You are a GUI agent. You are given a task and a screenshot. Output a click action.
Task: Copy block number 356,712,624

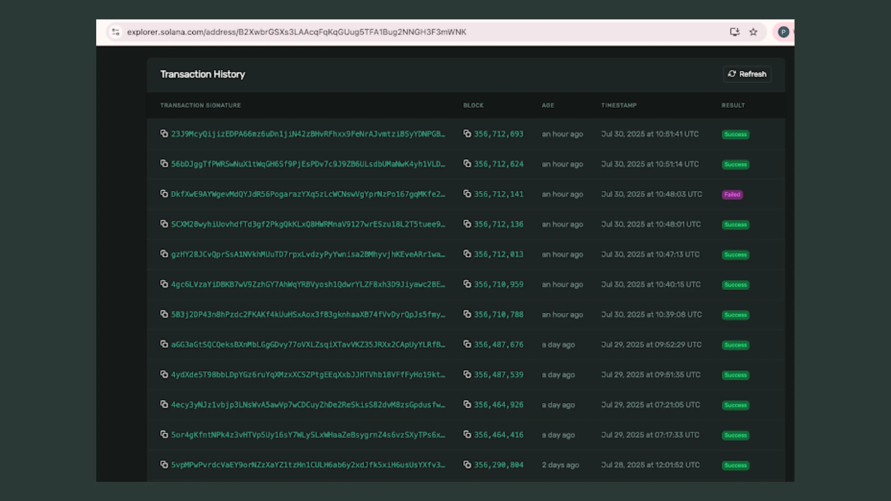467,164
